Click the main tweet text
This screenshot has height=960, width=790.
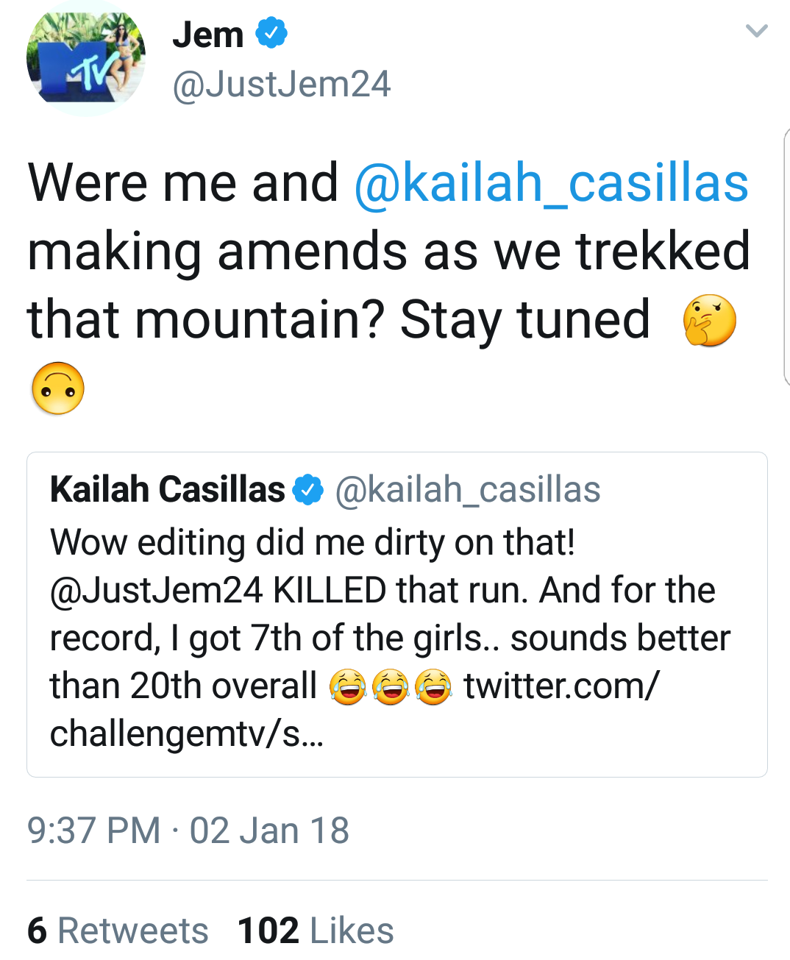(x=388, y=285)
